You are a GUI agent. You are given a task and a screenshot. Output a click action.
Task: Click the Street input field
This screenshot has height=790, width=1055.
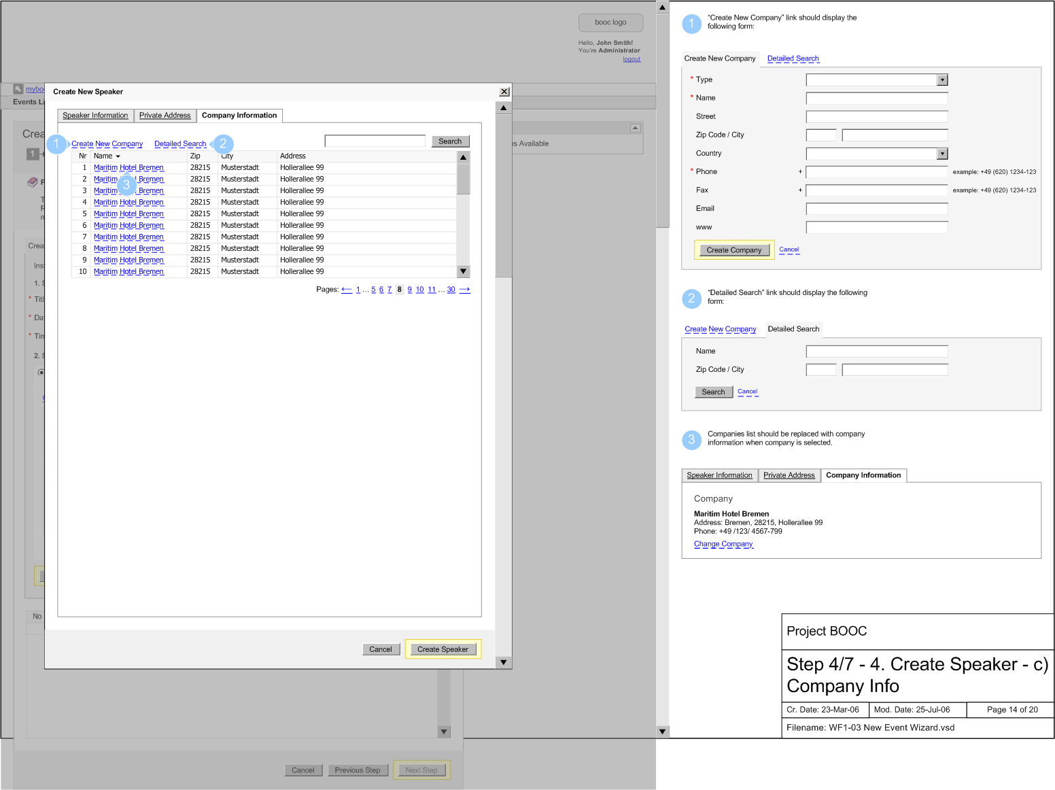(x=877, y=117)
